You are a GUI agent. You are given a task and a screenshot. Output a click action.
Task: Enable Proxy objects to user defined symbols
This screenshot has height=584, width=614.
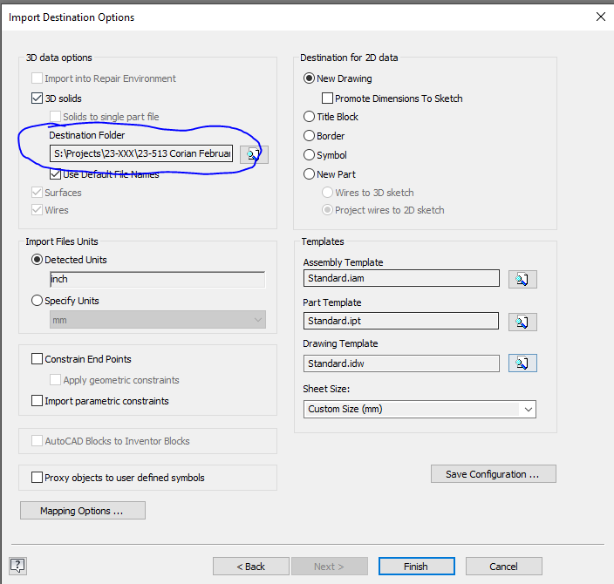pos(37,477)
